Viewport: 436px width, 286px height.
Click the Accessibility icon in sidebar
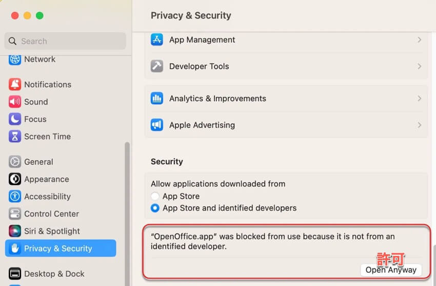click(x=15, y=197)
